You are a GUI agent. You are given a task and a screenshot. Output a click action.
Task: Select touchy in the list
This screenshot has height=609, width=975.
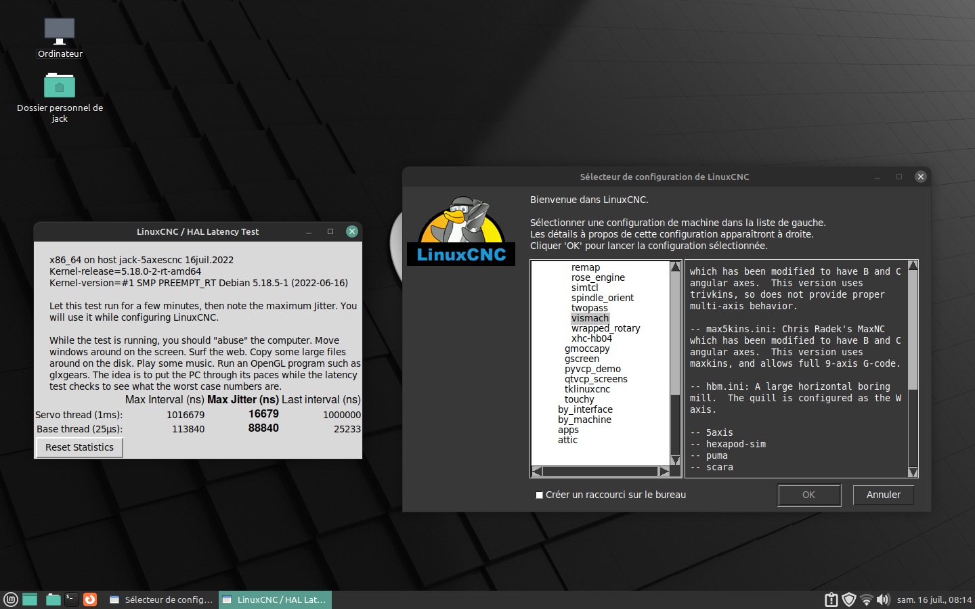click(x=579, y=399)
